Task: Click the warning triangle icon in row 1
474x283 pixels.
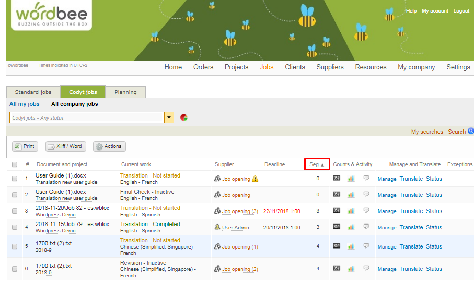Action: pos(255,179)
